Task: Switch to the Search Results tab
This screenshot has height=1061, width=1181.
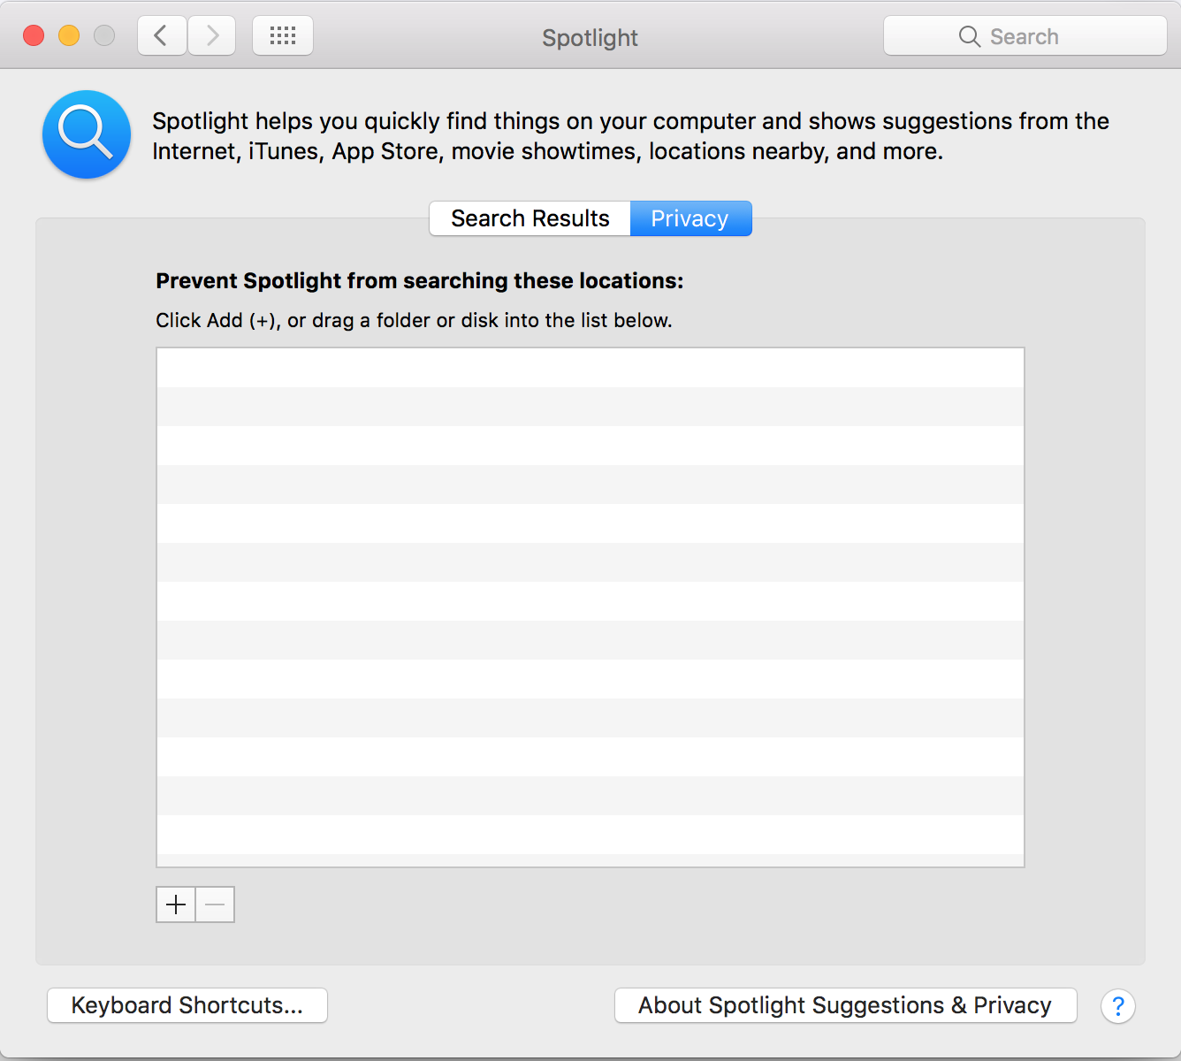Action: 530,218
